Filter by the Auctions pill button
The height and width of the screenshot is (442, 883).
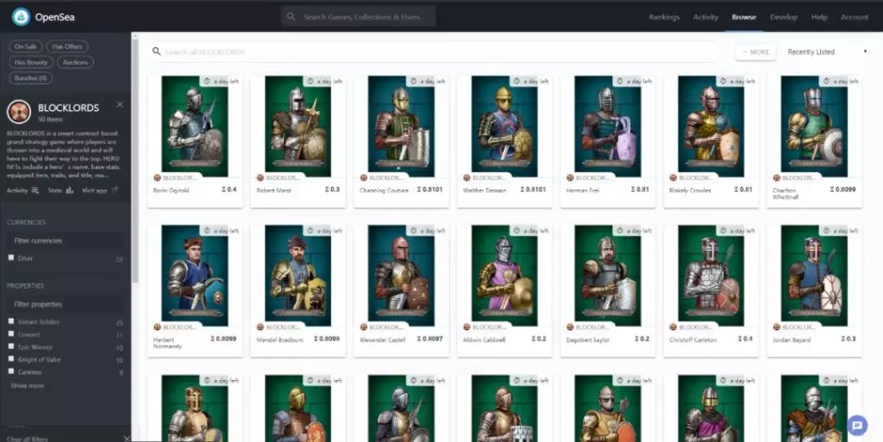(x=75, y=62)
